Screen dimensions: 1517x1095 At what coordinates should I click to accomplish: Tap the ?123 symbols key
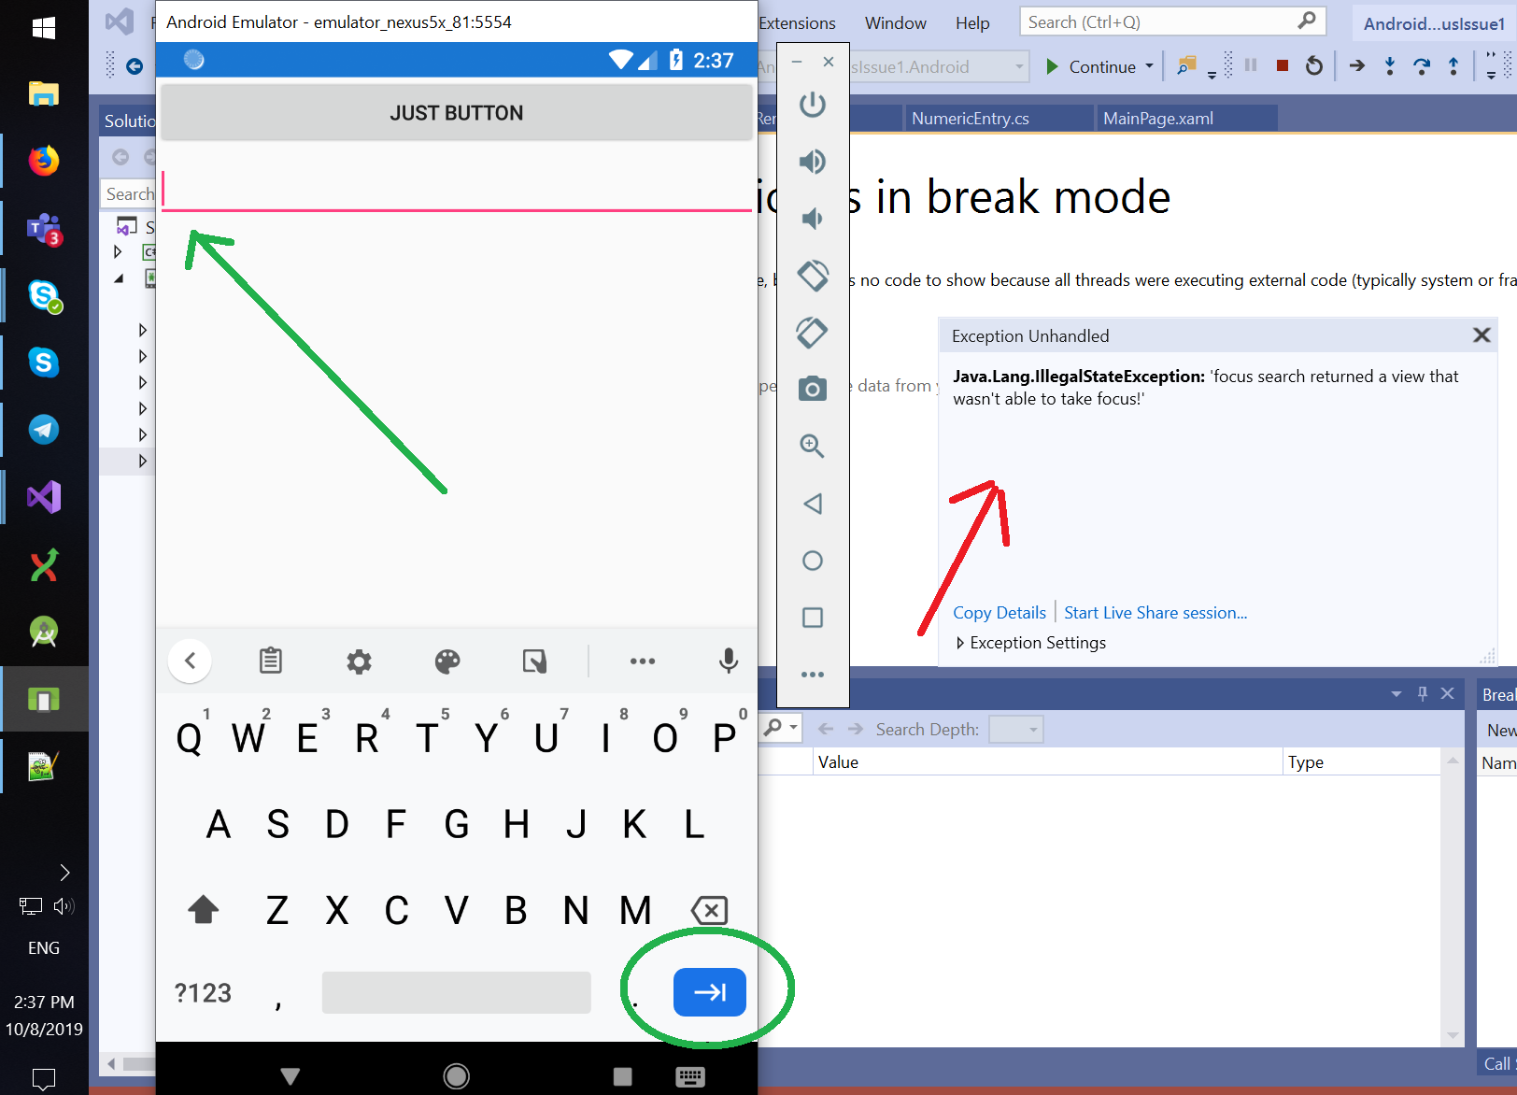point(203,992)
